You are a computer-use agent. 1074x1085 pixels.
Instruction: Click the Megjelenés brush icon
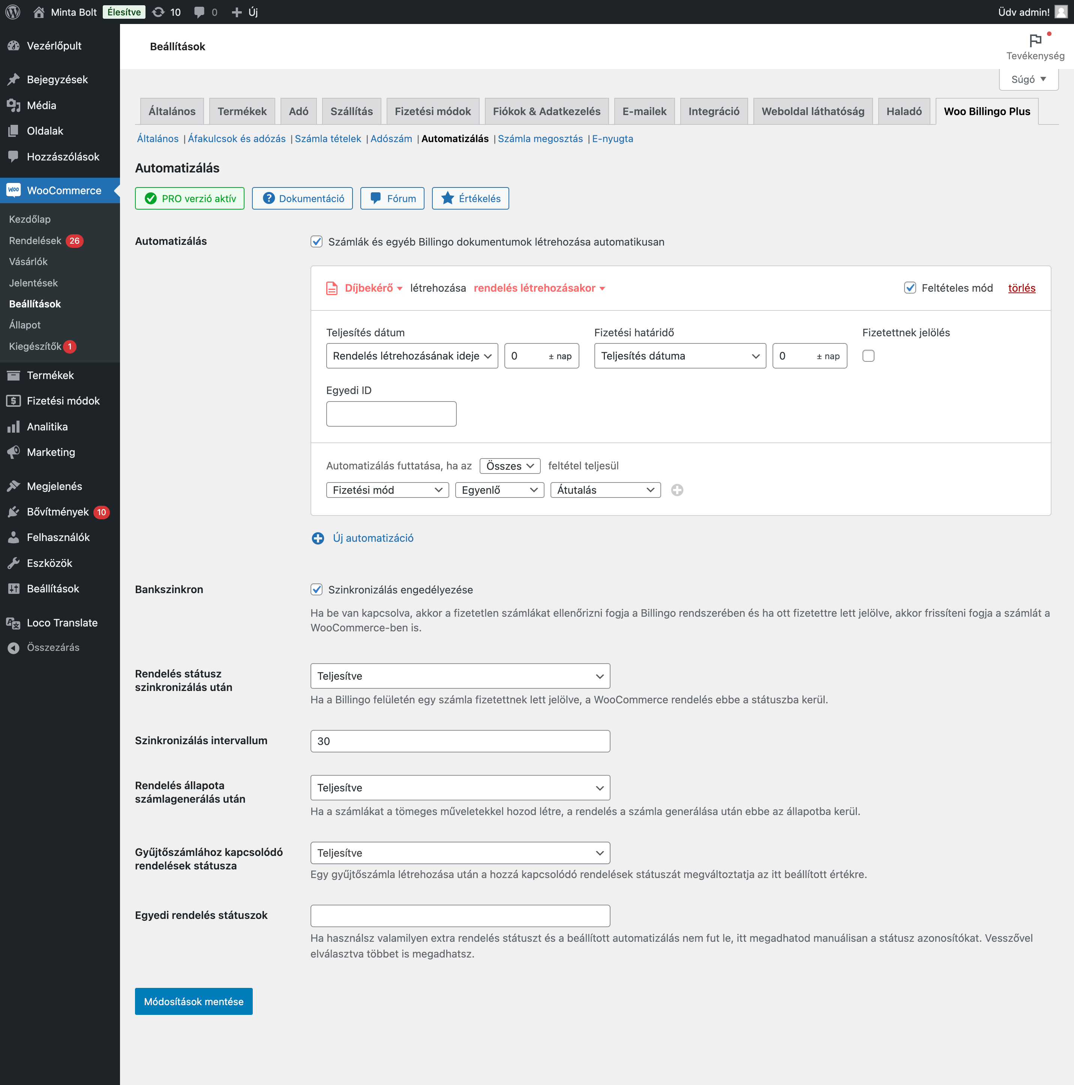click(x=13, y=486)
